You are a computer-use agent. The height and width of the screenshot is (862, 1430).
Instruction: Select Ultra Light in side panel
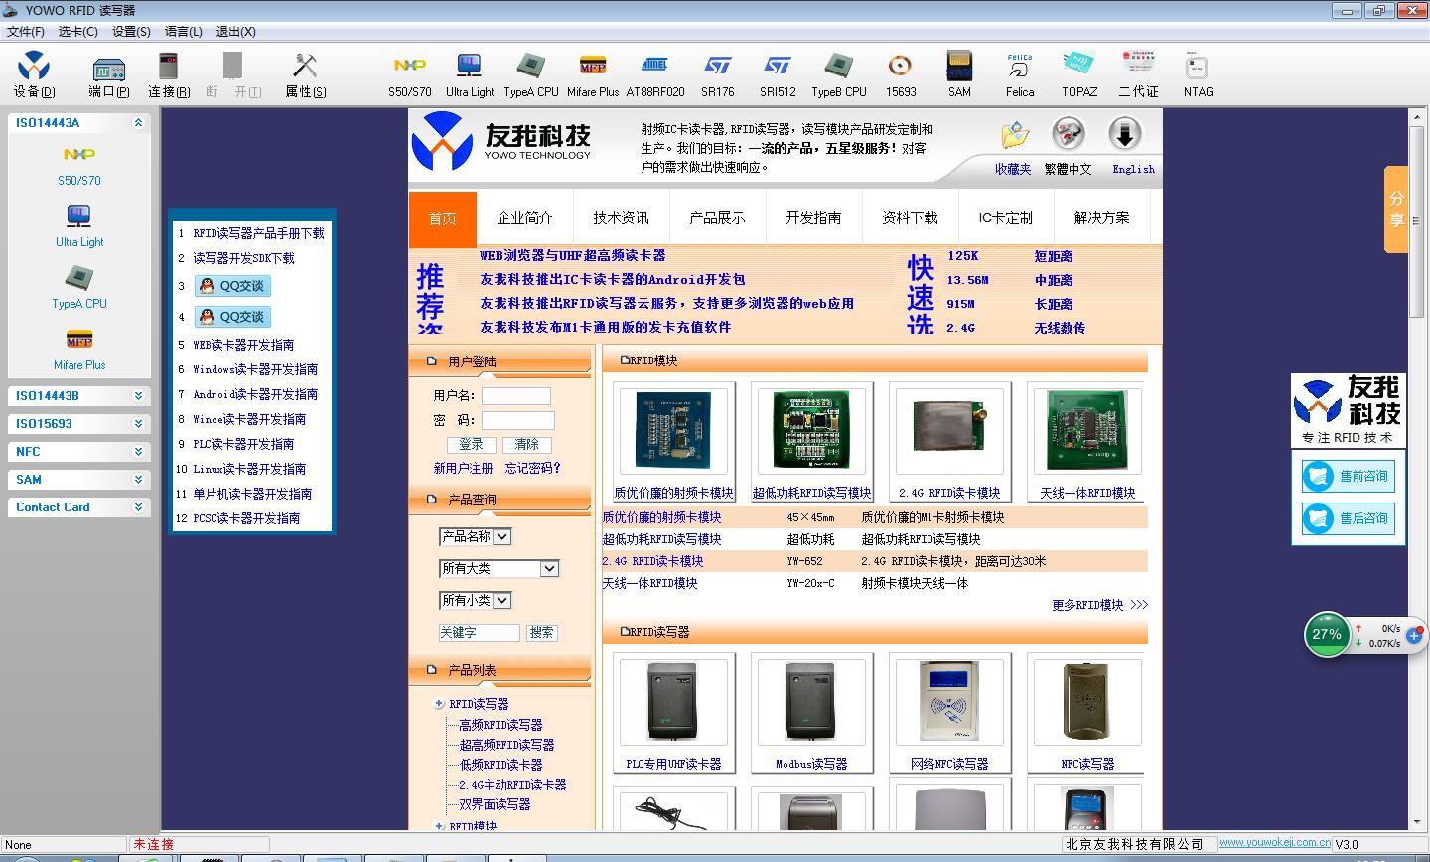pos(79,226)
